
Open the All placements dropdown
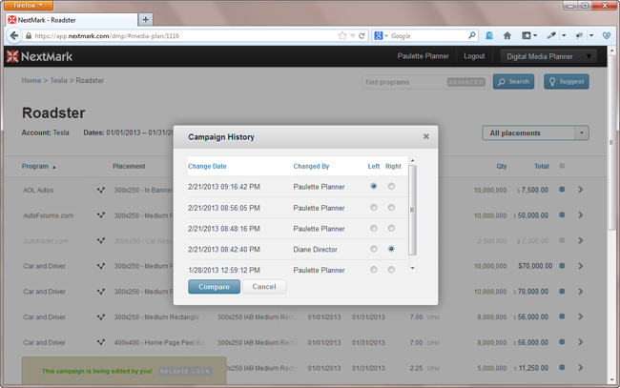pyautogui.click(x=535, y=133)
